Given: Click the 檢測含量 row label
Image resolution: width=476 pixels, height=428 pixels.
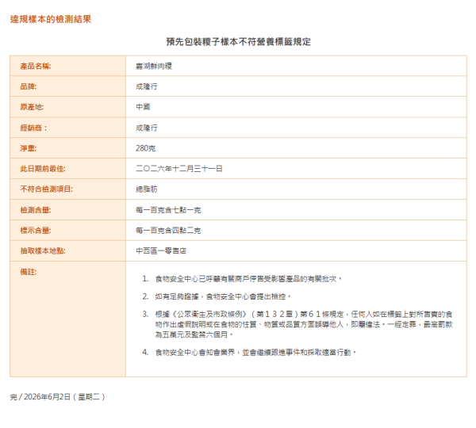Looking at the screenshot, I should (36, 210).
